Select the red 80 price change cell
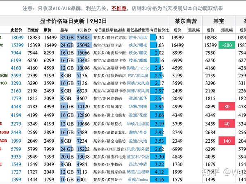Viewport: 246px width, 184px height. pyautogui.click(x=227, y=107)
